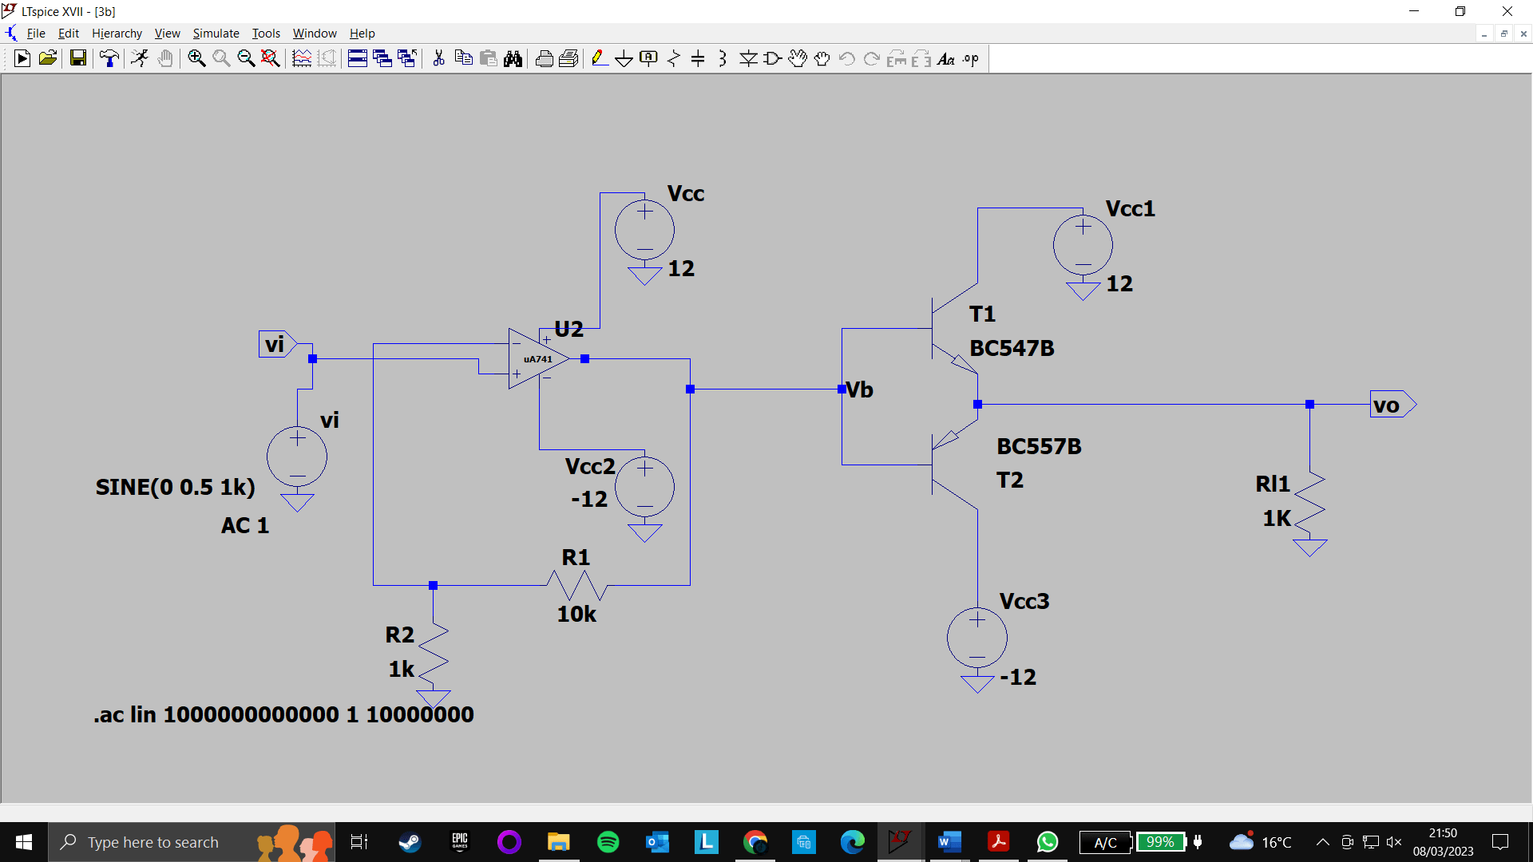1533x862 pixels.
Task: Add a SPICE directive with .op tool
Action: pyautogui.click(x=969, y=58)
